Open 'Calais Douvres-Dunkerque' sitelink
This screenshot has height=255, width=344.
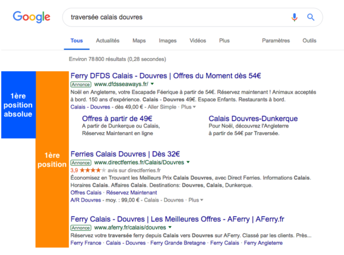click(x=253, y=119)
